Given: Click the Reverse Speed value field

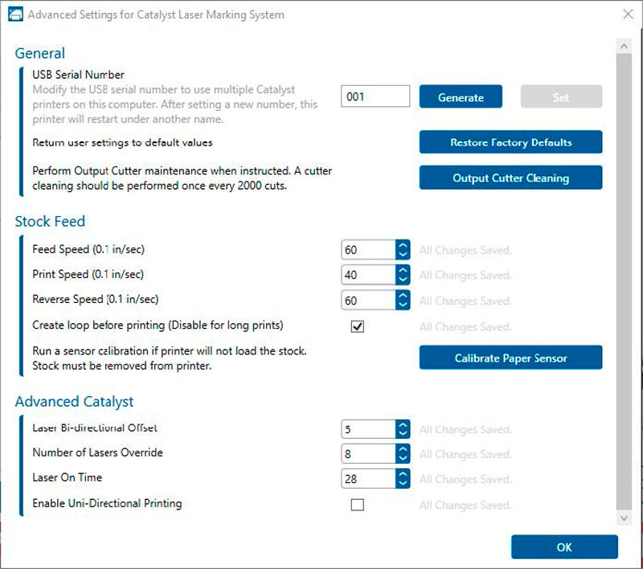Looking at the screenshot, I should point(369,300).
